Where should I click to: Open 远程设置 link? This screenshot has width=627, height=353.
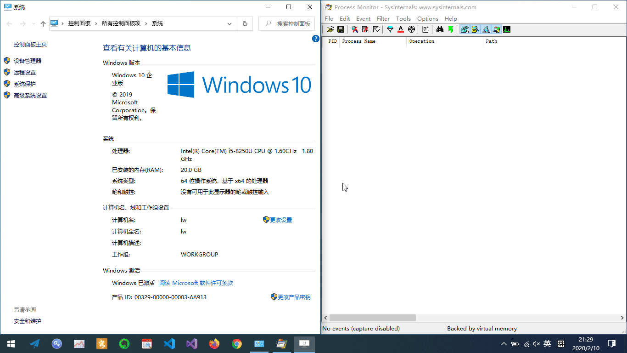pyautogui.click(x=25, y=72)
